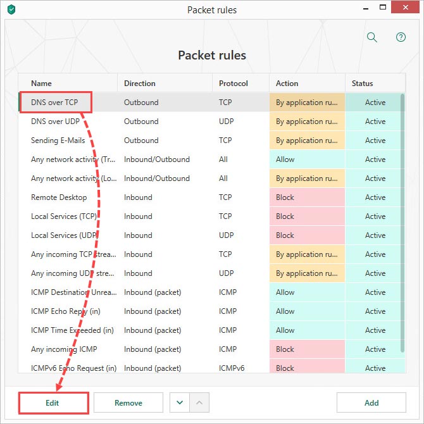
Task: Toggle Status of Any incoming ICMP rule
Action: (375, 349)
